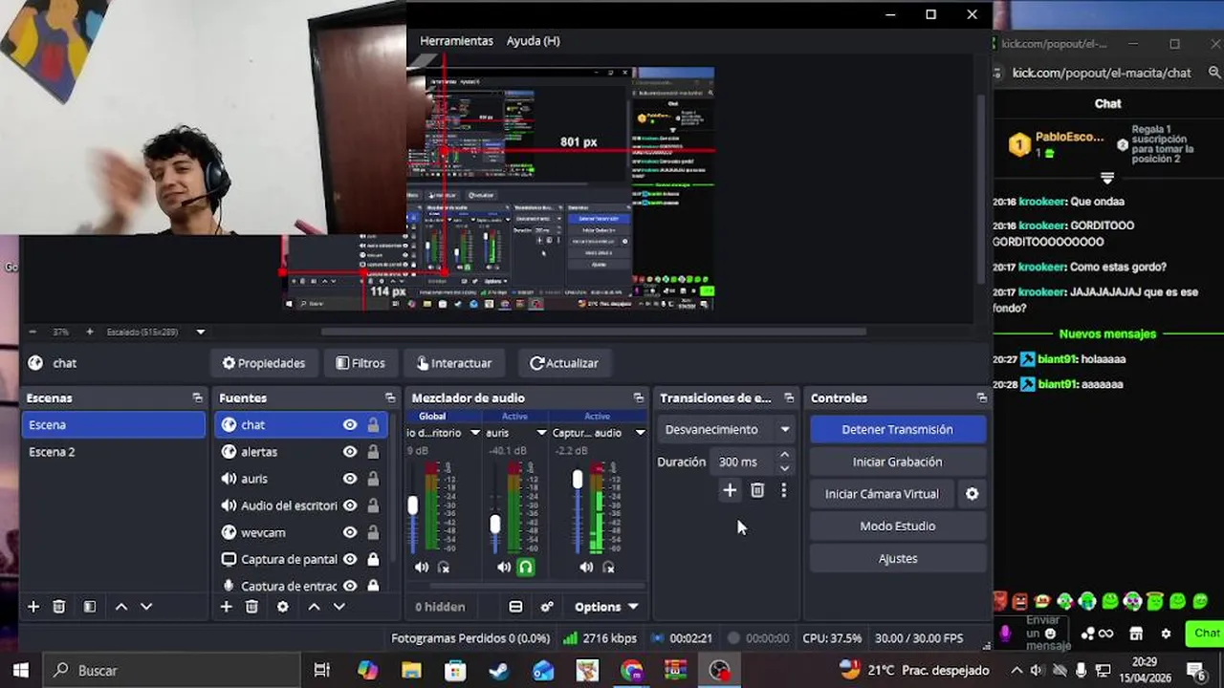Viewport: 1224px width, 688px height.
Task: Click the Captura audio volume fader handle
Action: point(577,479)
